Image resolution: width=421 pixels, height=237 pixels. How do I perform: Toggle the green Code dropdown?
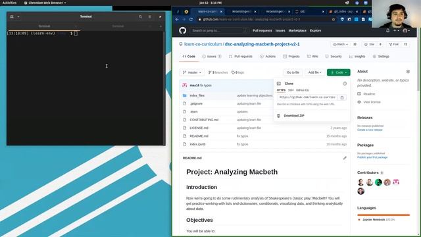[x=339, y=72]
